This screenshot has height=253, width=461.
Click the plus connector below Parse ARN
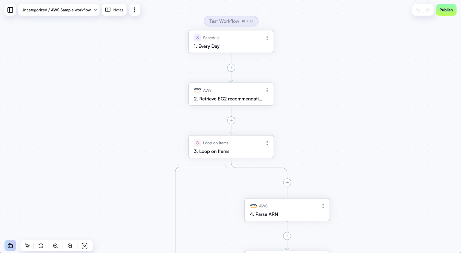coord(287,236)
